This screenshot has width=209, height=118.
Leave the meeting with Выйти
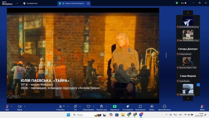(202, 107)
